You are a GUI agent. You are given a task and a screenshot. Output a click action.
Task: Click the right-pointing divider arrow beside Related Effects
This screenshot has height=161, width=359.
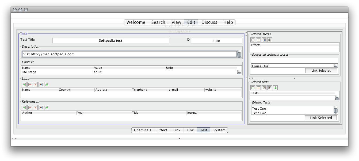tap(246, 35)
